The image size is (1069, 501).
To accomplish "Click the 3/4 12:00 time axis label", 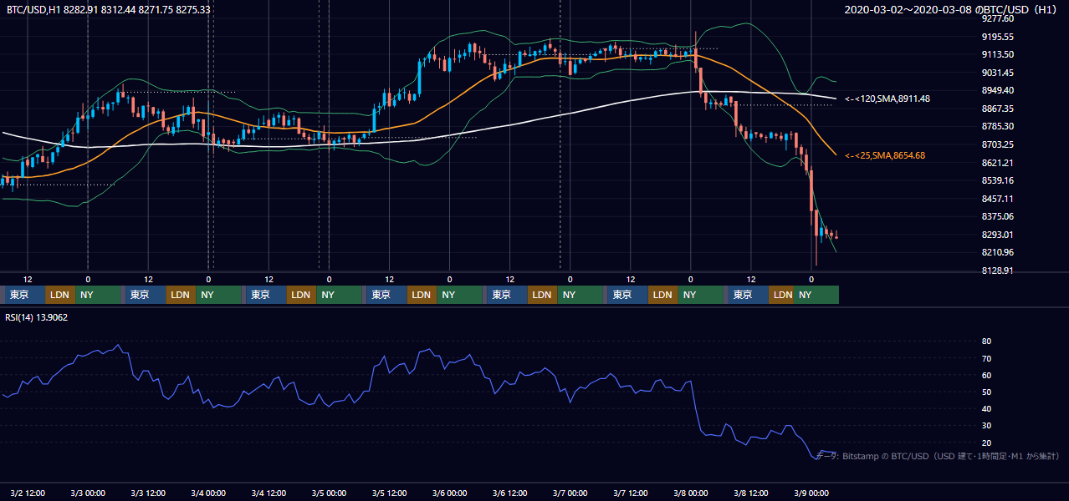I will (x=269, y=493).
